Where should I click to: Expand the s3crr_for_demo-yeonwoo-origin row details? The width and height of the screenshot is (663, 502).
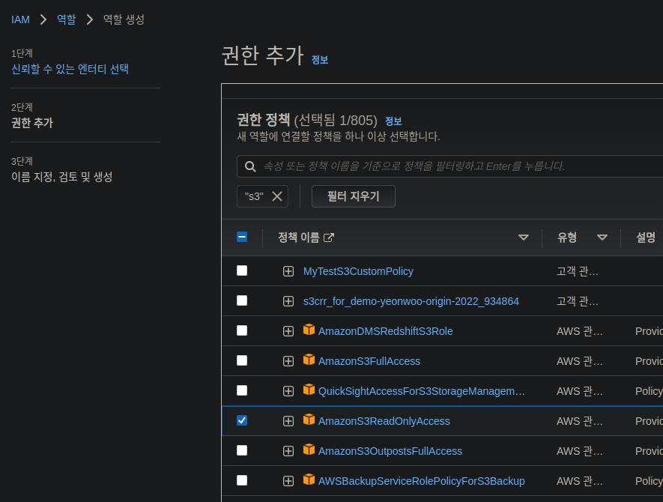(x=288, y=301)
